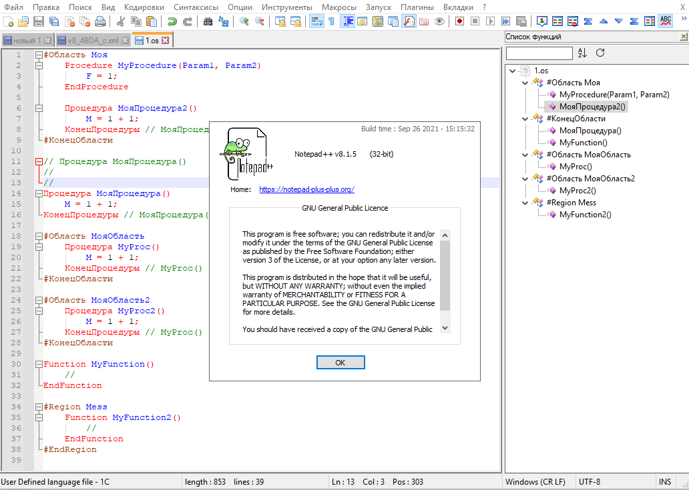Toggle file monitoring eye icon
Screen dimensions: 689x490
coord(439,21)
